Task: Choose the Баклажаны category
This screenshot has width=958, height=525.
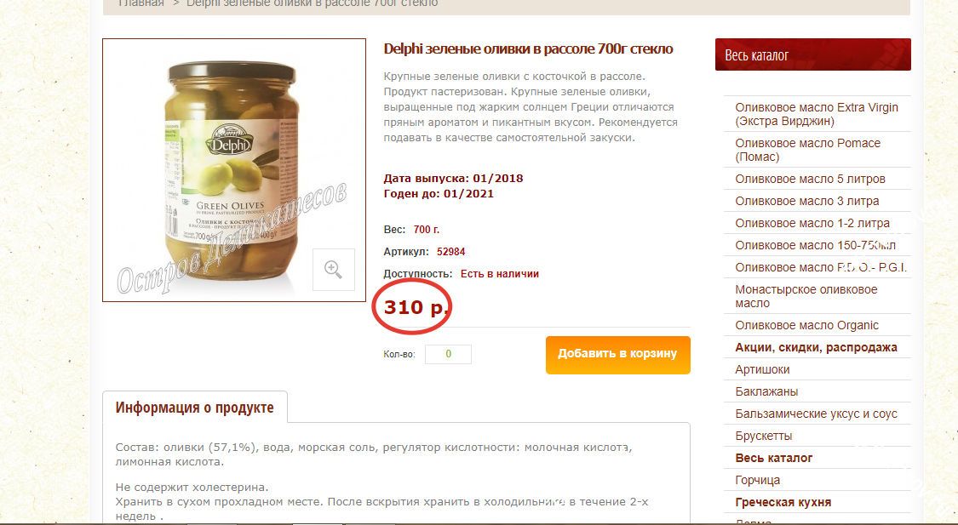Action: point(766,391)
